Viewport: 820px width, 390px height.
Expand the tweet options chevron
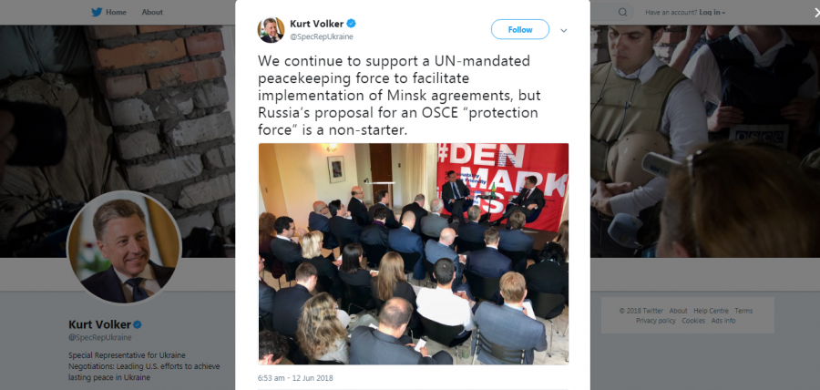click(564, 30)
